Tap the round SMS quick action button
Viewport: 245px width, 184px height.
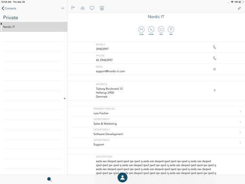click(x=161, y=29)
